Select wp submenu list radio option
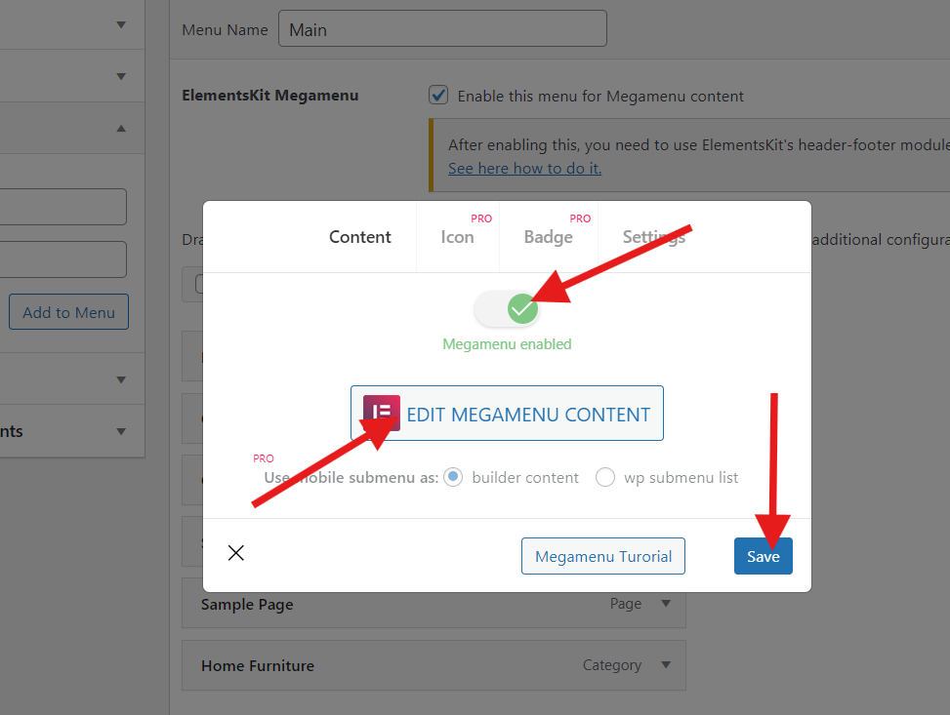Image resolution: width=950 pixels, height=715 pixels. pyautogui.click(x=604, y=477)
